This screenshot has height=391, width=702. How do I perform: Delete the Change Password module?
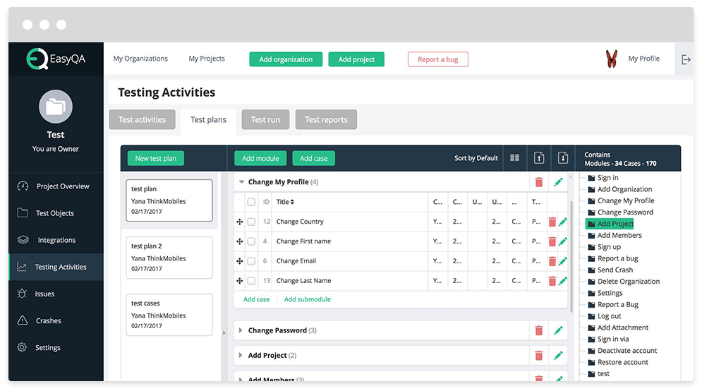(539, 330)
